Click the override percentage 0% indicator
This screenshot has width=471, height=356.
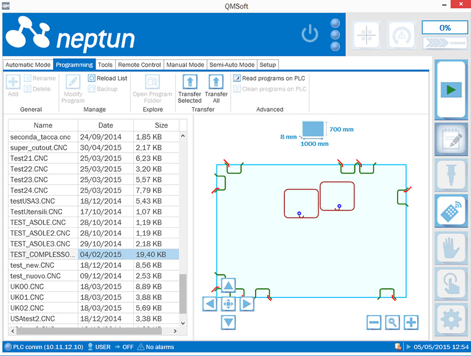[444, 28]
